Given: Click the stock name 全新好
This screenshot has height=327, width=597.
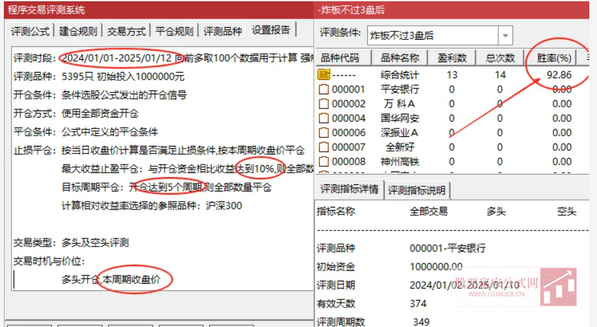Looking at the screenshot, I should [400, 147].
